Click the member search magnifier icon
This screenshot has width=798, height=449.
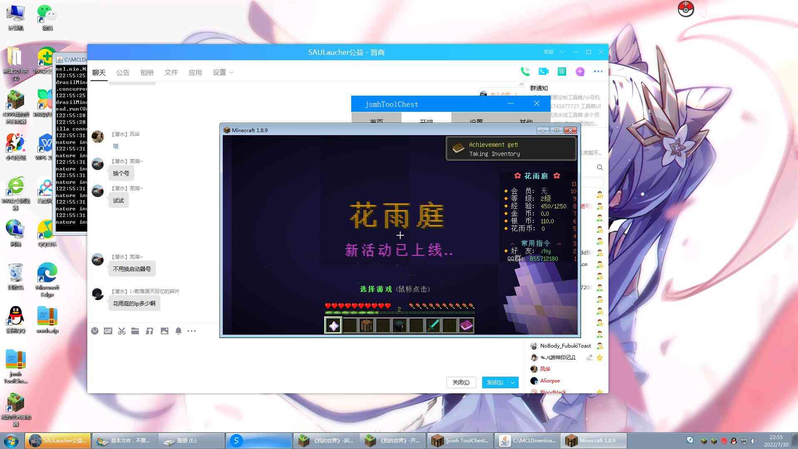[x=600, y=167]
